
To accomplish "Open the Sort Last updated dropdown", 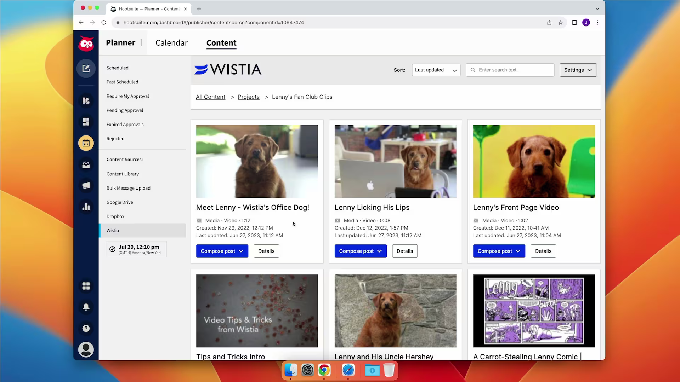I will pyautogui.click(x=436, y=70).
